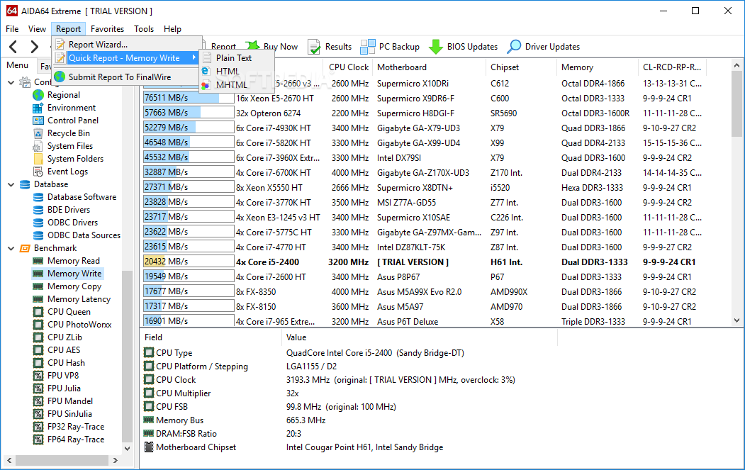745x470 pixels.
Task: Select FPU Julia benchmark
Action: (x=64, y=388)
